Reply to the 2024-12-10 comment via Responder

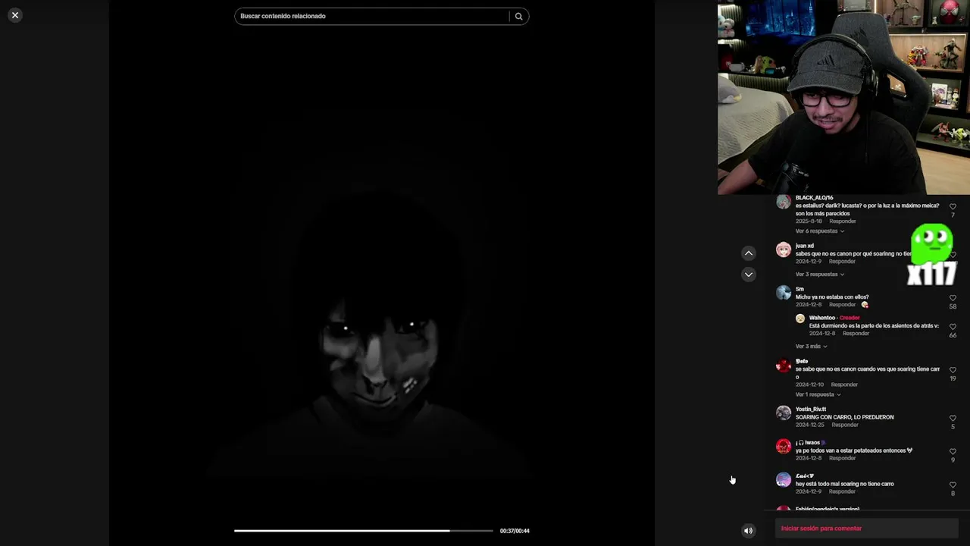click(844, 385)
